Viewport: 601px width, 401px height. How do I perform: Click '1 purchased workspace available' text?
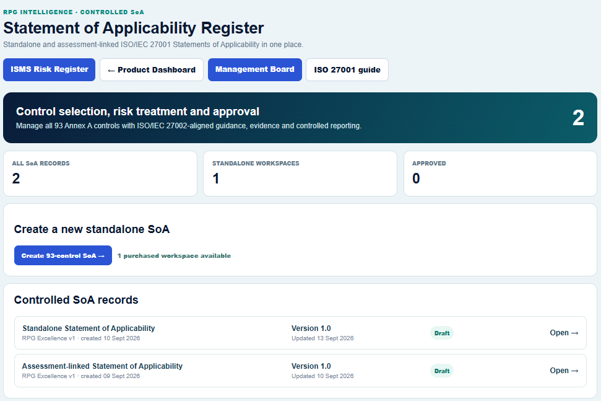point(174,256)
